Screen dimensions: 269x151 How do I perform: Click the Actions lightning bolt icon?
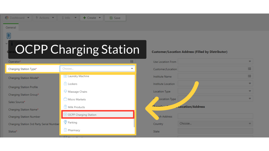37,18
